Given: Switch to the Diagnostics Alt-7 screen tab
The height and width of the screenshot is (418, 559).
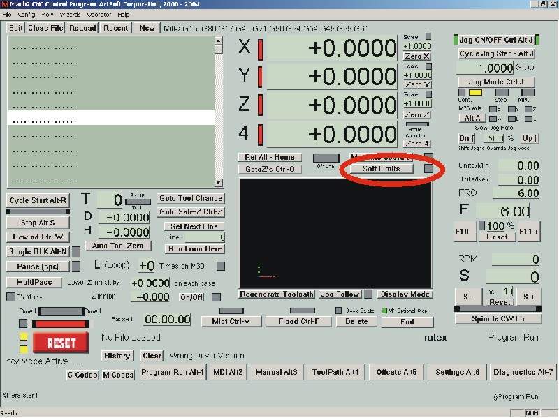Looking at the screenshot, I should pyautogui.click(x=523, y=373).
